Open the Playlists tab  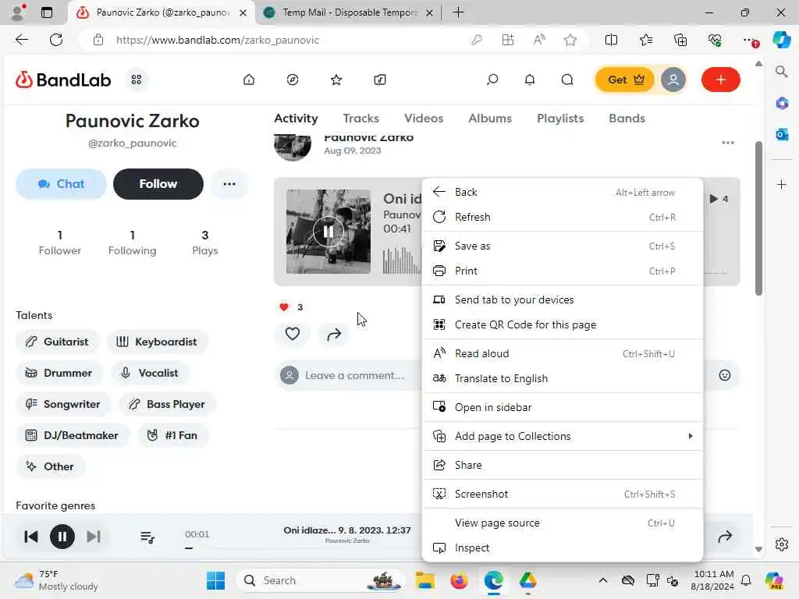560,119
